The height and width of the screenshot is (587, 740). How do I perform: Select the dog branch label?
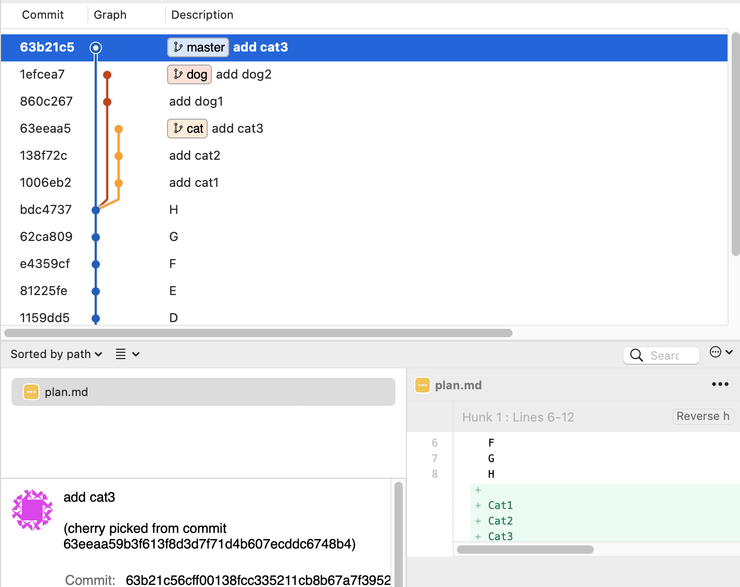pos(189,74)
